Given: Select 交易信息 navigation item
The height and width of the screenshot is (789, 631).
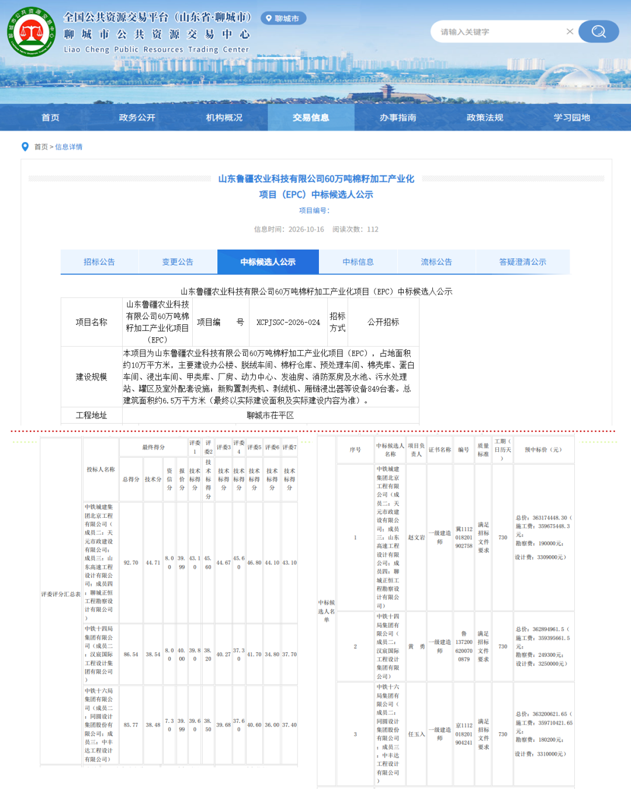Looking at the screenshot, I should [311, 117].
